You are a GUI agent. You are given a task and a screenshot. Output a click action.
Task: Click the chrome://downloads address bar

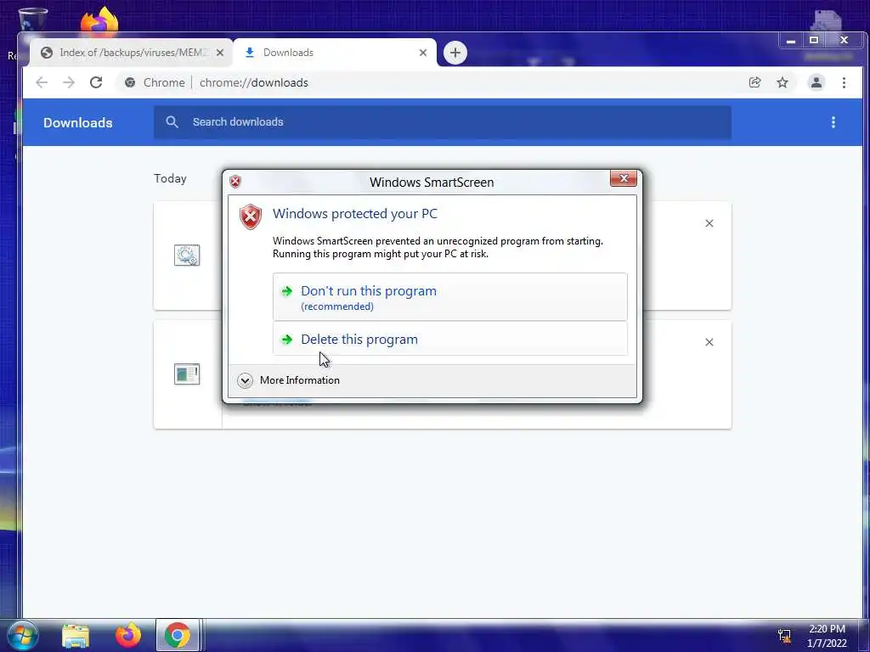click(x=432, y=82)
